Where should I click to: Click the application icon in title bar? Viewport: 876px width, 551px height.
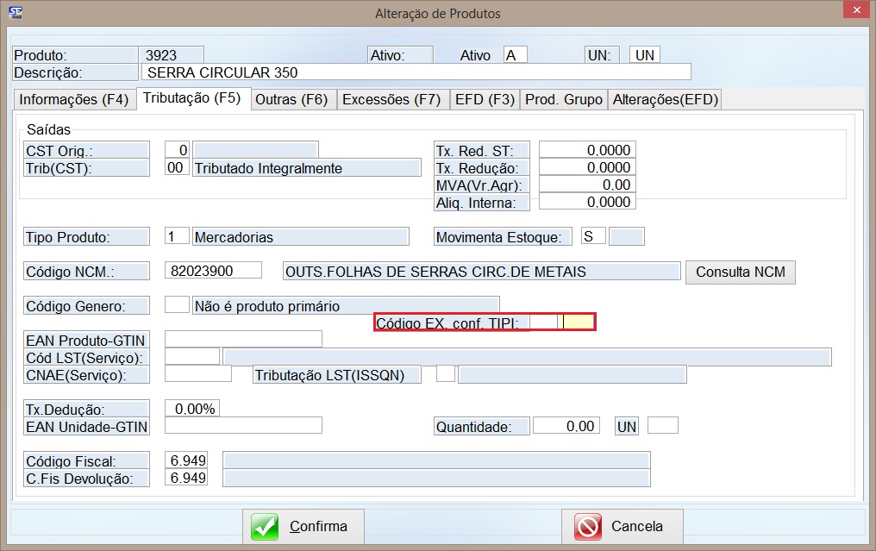[15, 13]
